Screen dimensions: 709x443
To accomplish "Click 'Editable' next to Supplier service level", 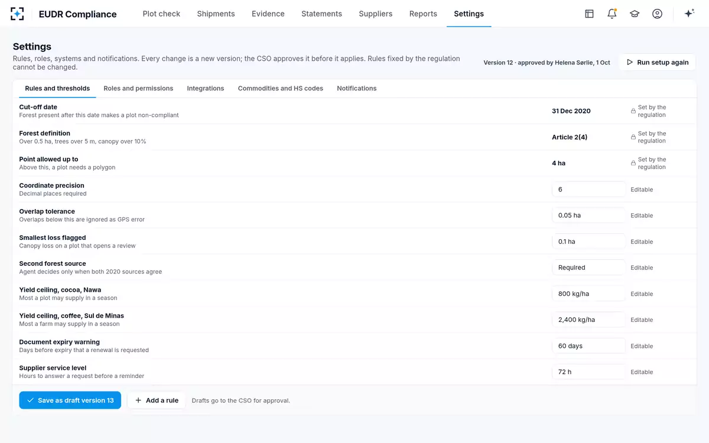I will pos(642,372).
